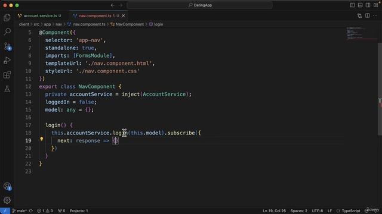Open the Accounts menu icon
This screenshot has width=382, height=214.
pyautogui.click(x=7, y=186)
